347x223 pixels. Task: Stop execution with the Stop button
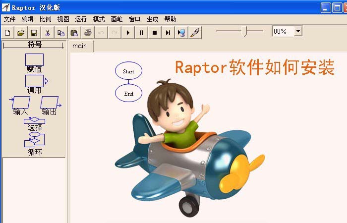(155, 33)
